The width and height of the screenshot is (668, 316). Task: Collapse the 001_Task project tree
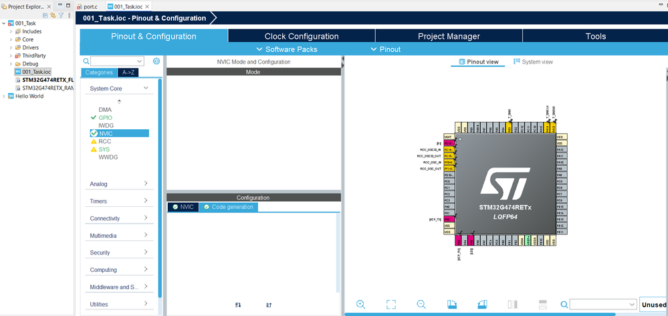pos(4,23)
